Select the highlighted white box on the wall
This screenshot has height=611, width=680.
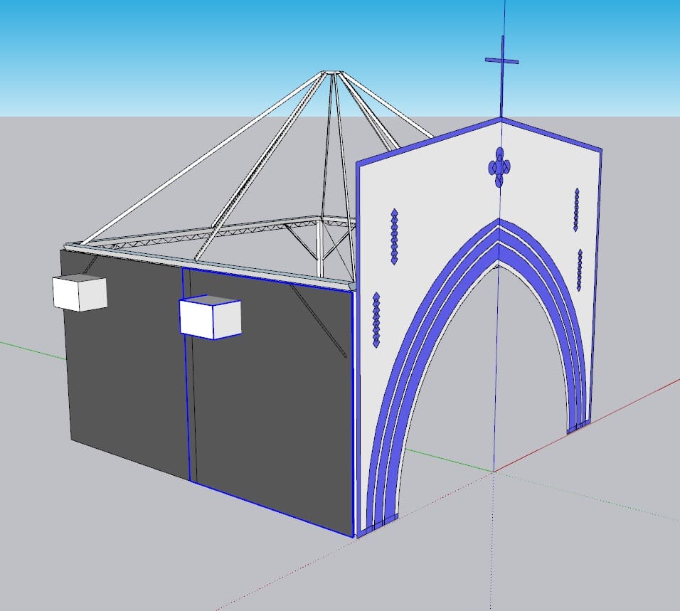(x=210, y=317)
